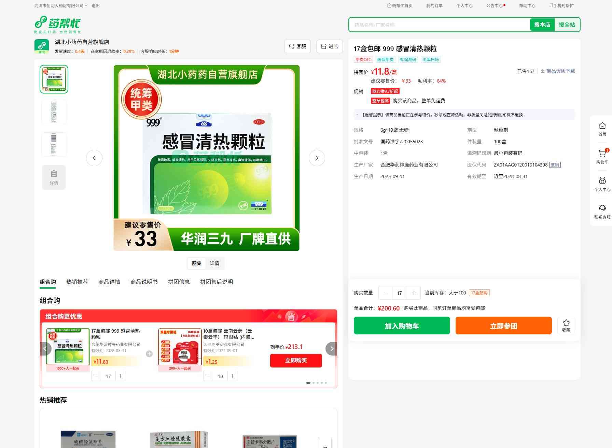Click the shopping cart icon in sidebar

pyautogui.click(x=602, y=154)
